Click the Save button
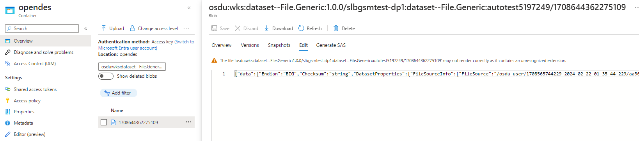 [x=220, y=29]
